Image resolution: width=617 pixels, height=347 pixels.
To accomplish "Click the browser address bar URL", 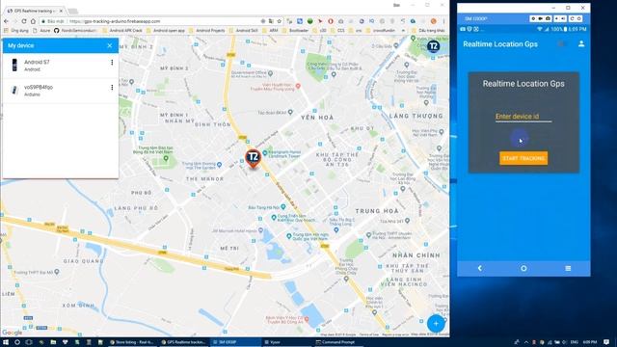I will (115, 21).
